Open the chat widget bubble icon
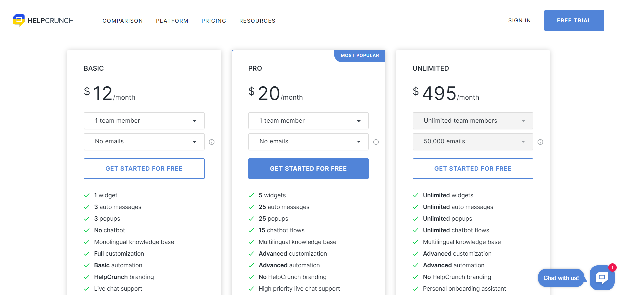Image resolution: width=622 pixels, height=295 pixels. click(602, 278)
